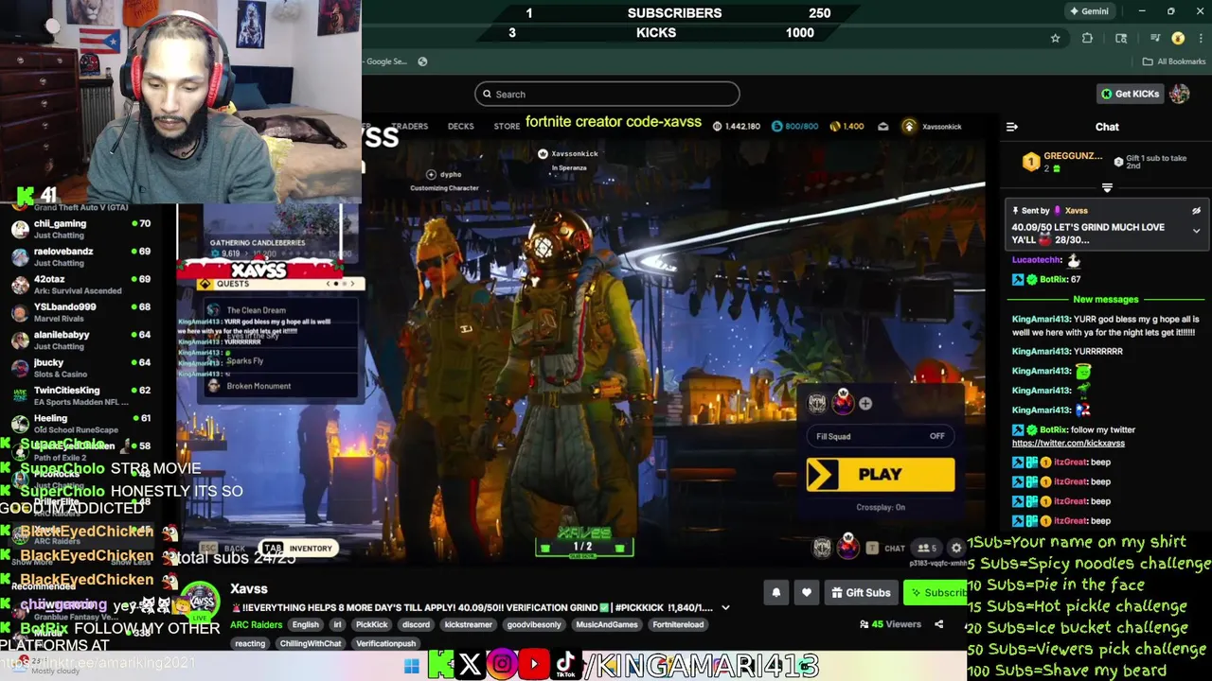Click the dypho player nameplate
The width and height of the screenshot is (1212, 681).
tap(444, 174)
